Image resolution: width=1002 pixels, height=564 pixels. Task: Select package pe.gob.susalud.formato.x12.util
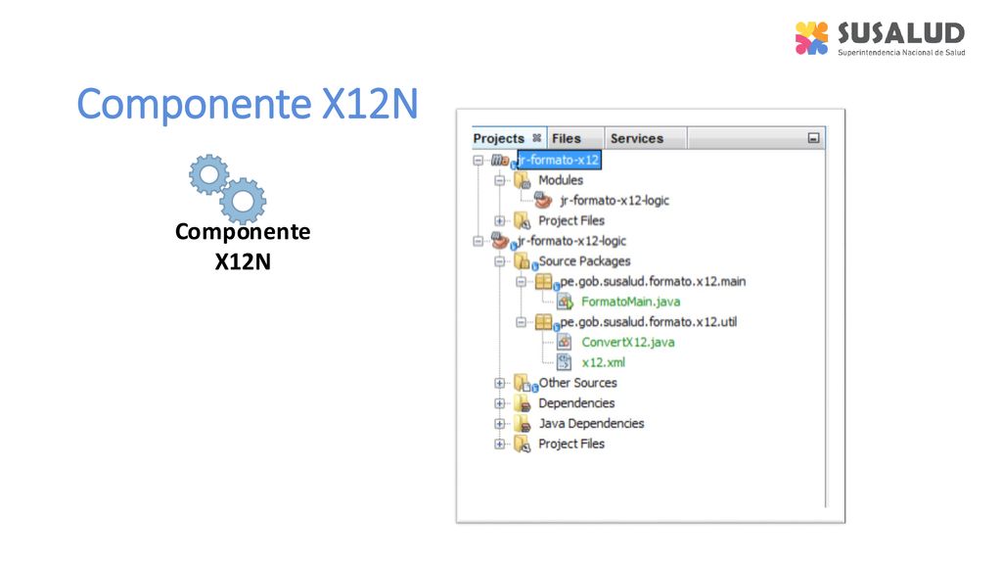pyautogui.click(x=649, y=321)
